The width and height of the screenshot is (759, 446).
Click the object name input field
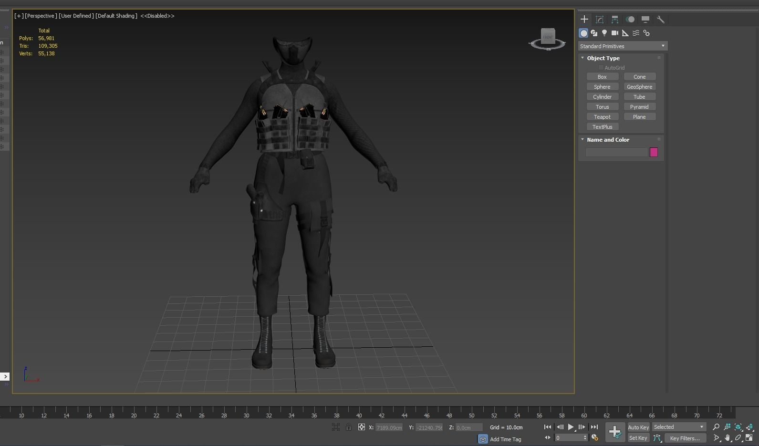(x=616, y=152)
